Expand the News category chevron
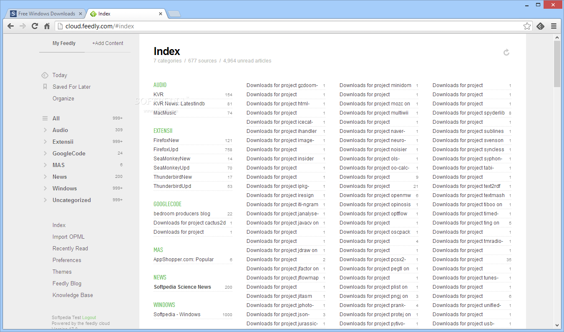This screenshot has height=332, width=564. (x=45, y=177)
